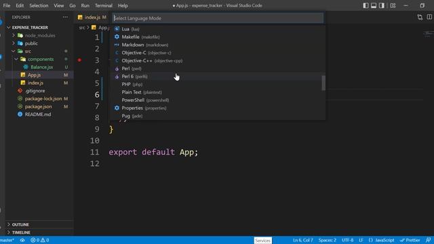
Task: Click the eye watch icon in status bar
Action: [22, 240]
